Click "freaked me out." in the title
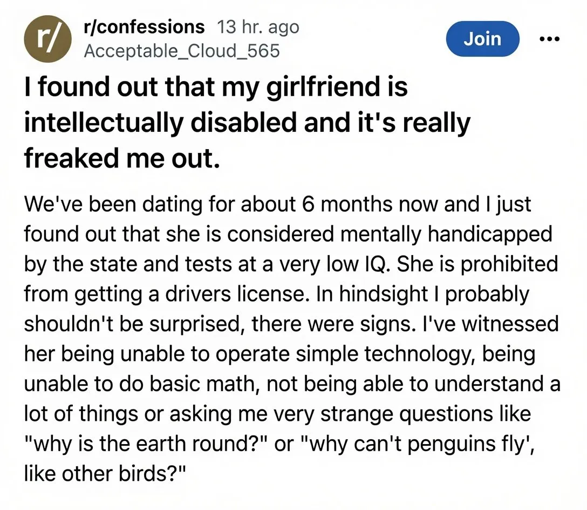This screenshot has width=587, height=510. (122, 158)
